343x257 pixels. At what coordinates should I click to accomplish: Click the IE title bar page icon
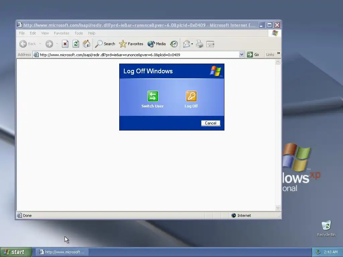[19, 25]
